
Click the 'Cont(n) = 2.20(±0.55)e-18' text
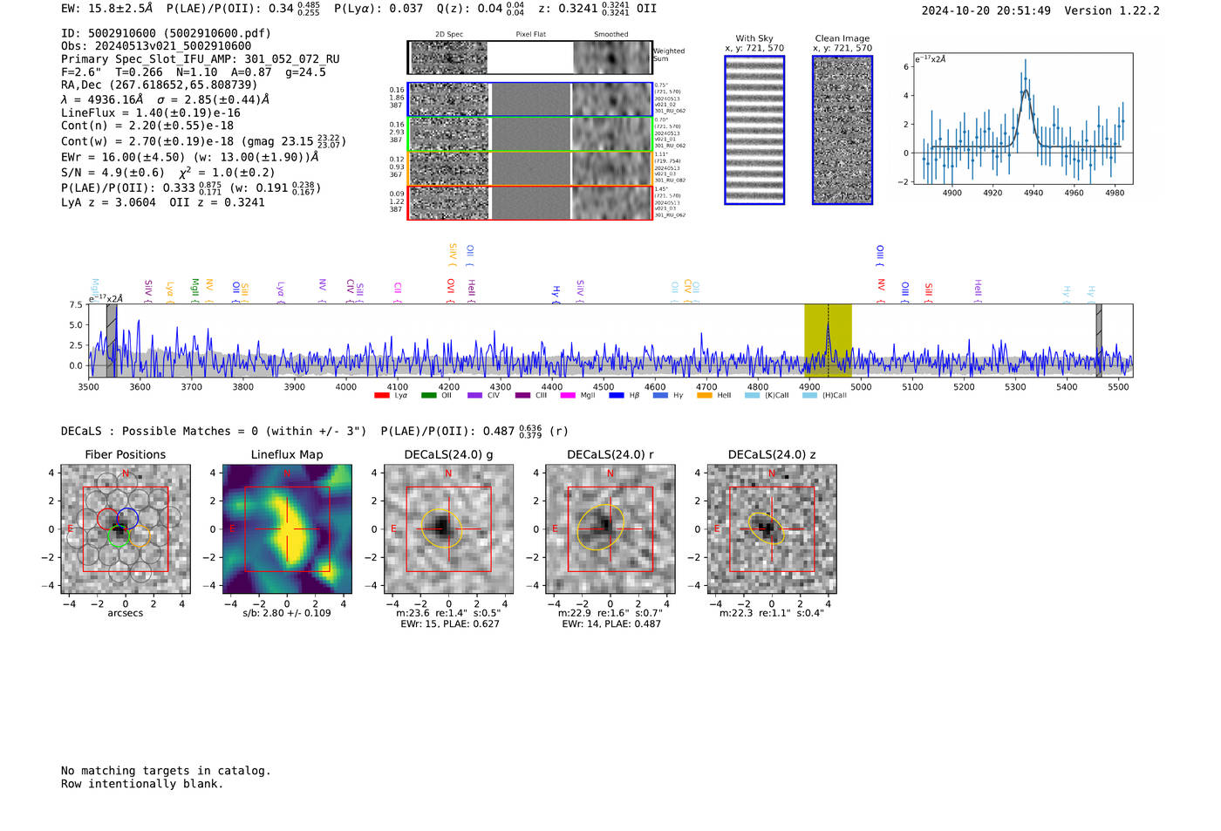(147, 126)
